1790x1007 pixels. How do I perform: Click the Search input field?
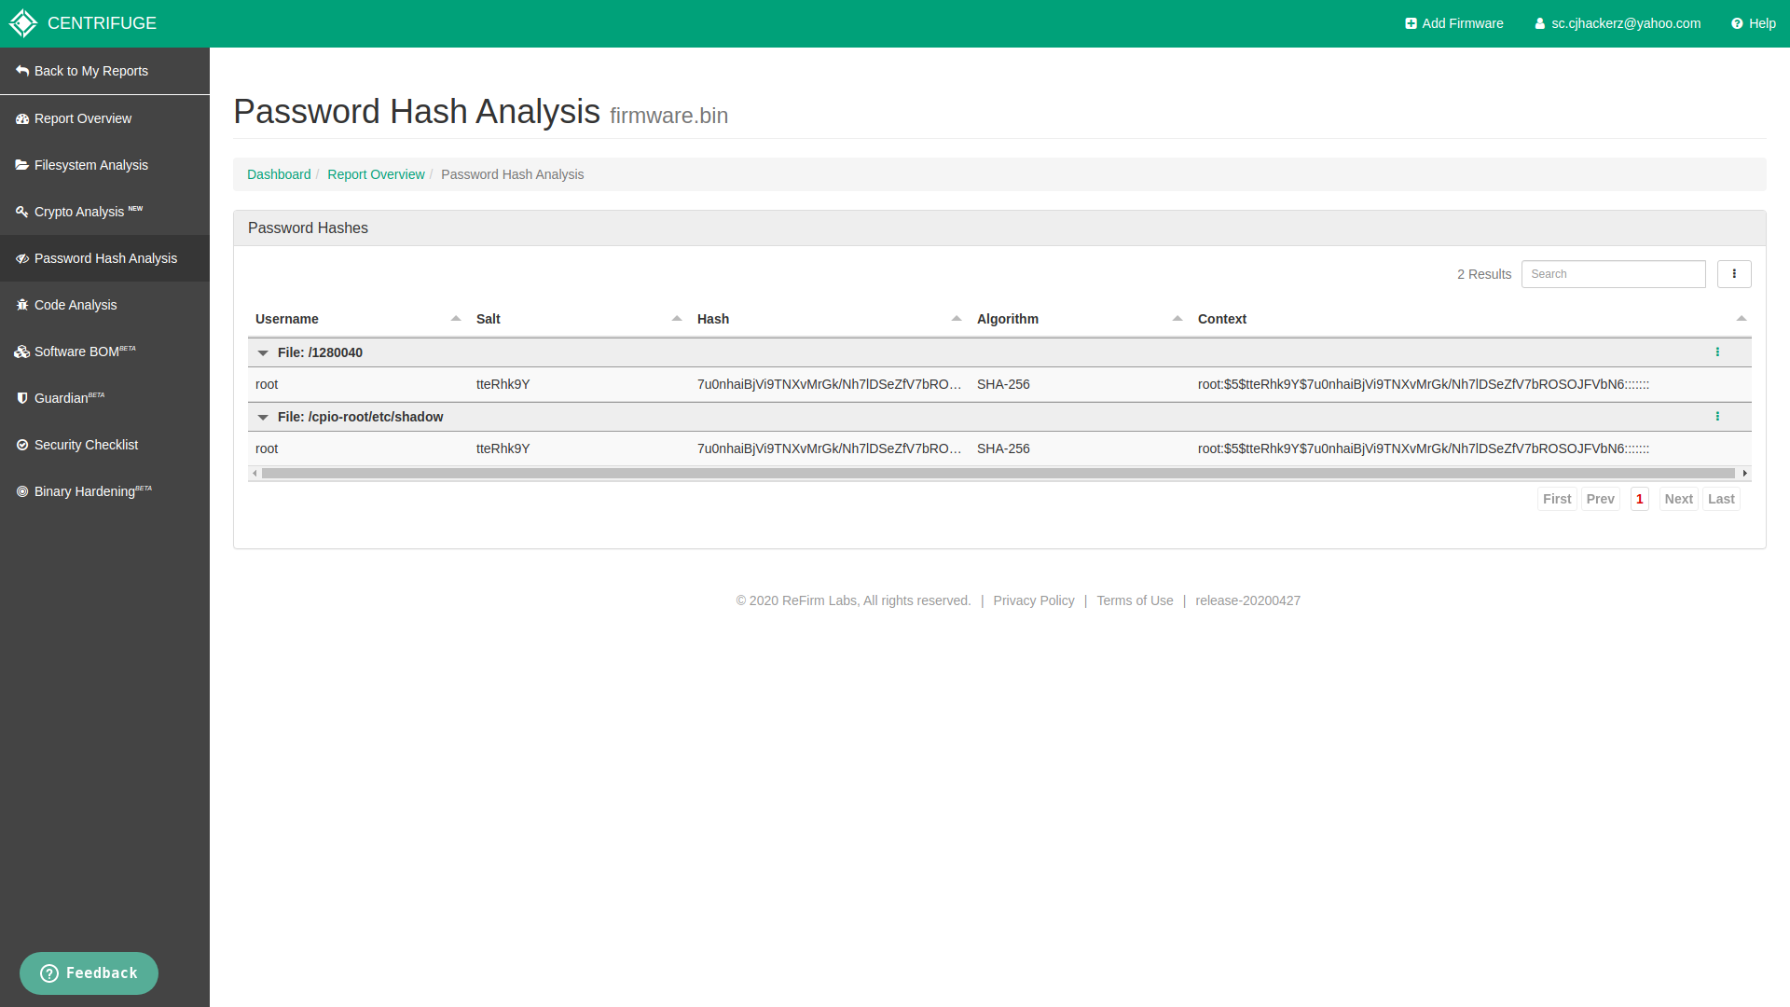click(1613, 274)
